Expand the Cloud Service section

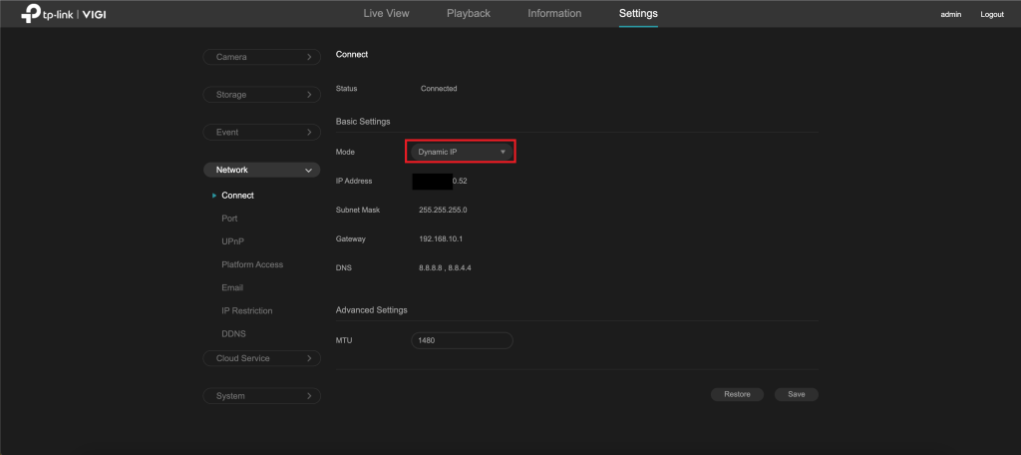(x=262, y=358)
